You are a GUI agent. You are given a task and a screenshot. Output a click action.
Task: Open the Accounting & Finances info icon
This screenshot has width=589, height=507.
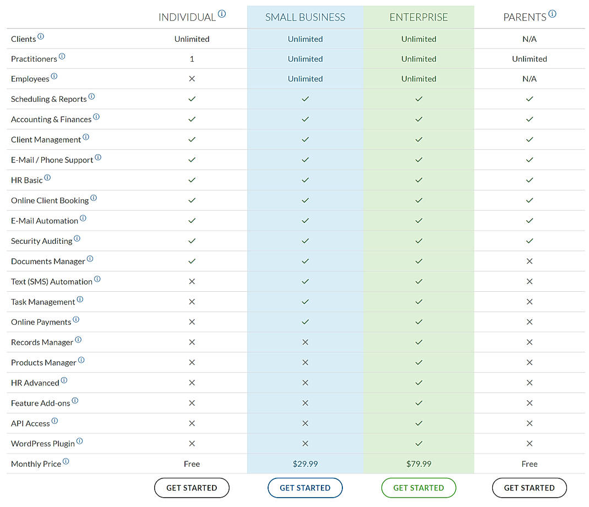pyautogui.click(x=97, y=116)
